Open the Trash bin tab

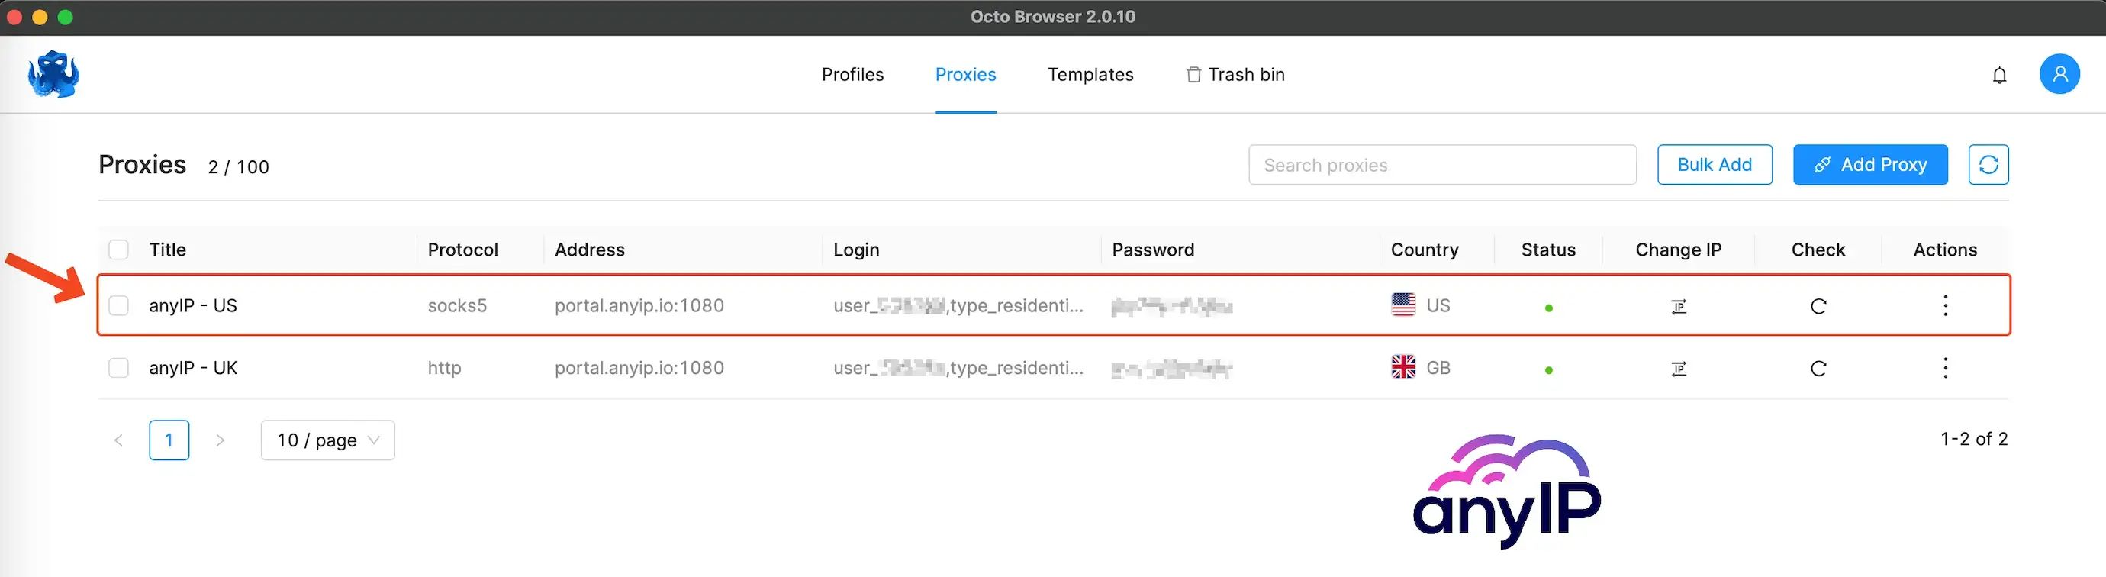tap(1235, 74)
